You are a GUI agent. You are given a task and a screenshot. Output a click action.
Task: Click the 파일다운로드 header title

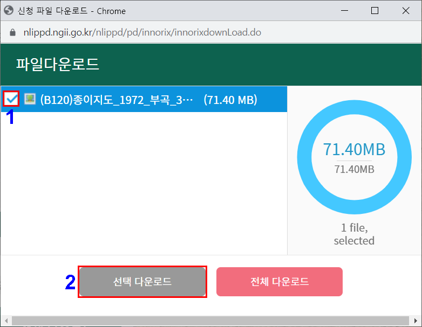point(58,64)
